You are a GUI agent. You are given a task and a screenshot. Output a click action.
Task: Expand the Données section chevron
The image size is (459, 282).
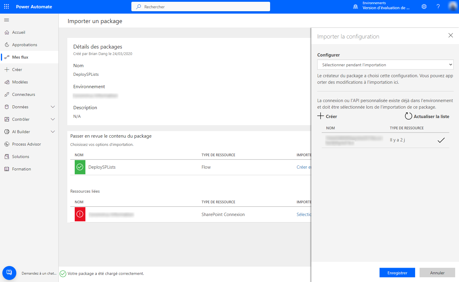(53, 107)
